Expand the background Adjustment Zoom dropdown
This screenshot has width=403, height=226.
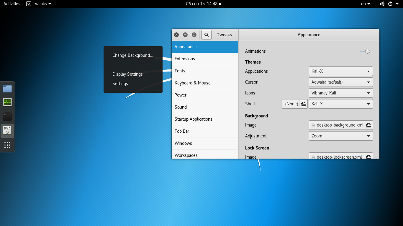coord(341,136)
